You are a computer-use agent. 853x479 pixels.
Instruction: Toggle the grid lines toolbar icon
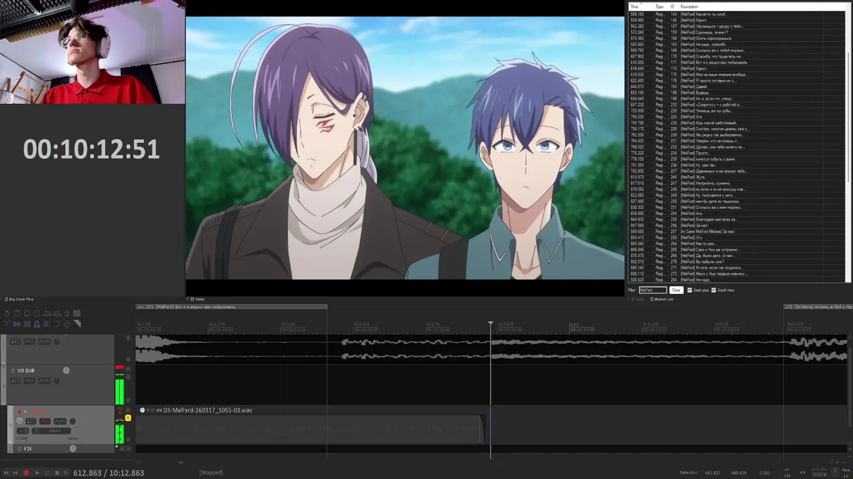pos(47,323)
